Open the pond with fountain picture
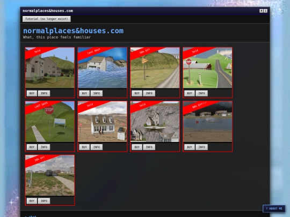 pyautogui.click(x=207, y=122)
